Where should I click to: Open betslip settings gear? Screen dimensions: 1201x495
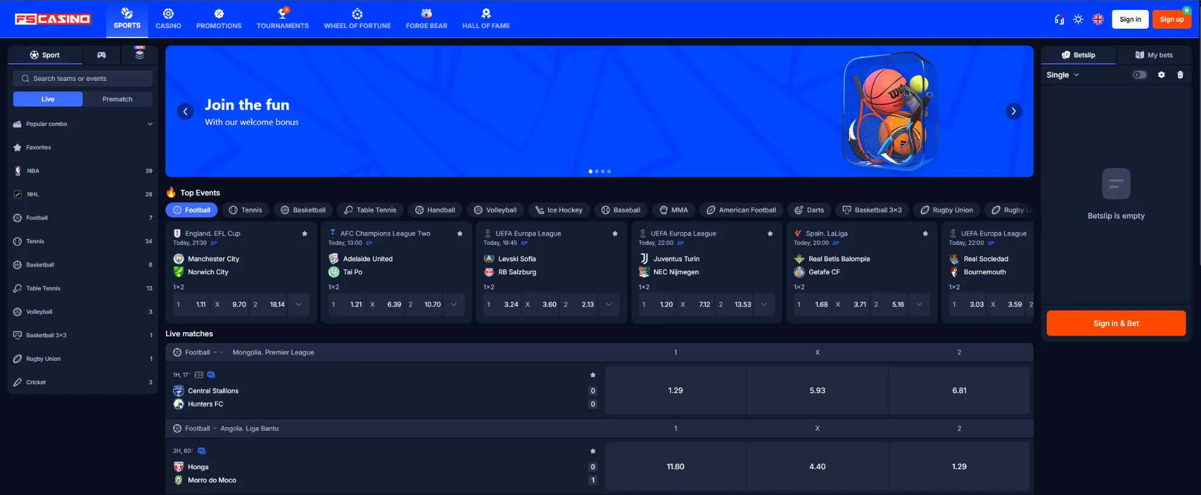pos(1161,75)
